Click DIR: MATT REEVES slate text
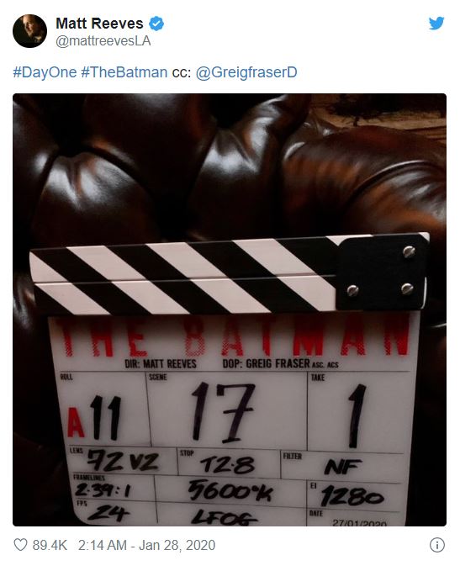The width and height of the screenshot is (460, 571). click(x=161, y=364)
